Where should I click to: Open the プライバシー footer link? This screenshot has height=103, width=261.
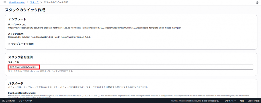[x=230, y=101]
